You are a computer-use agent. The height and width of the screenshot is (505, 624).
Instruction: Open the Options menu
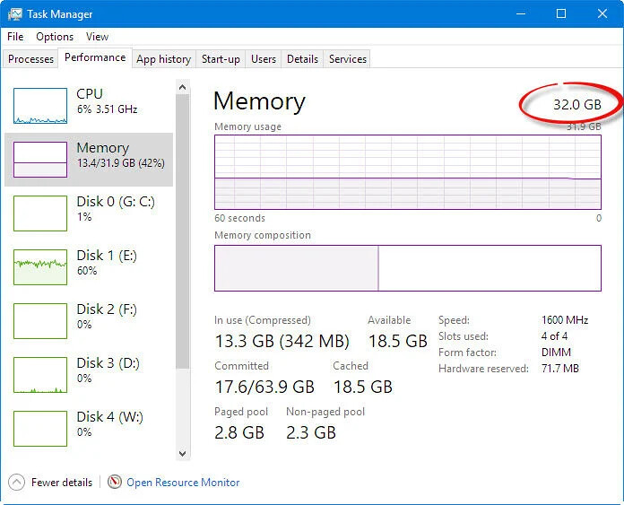click(55, 37)
